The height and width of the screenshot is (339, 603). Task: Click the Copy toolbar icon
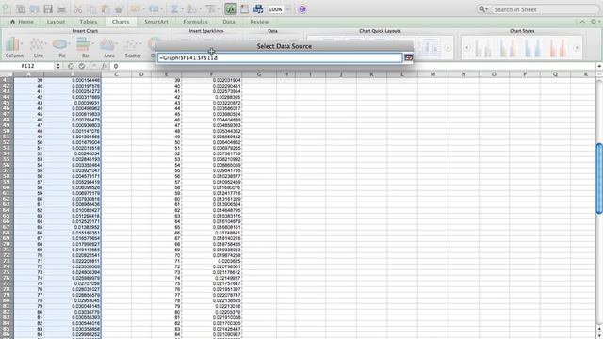coord(92,8)
